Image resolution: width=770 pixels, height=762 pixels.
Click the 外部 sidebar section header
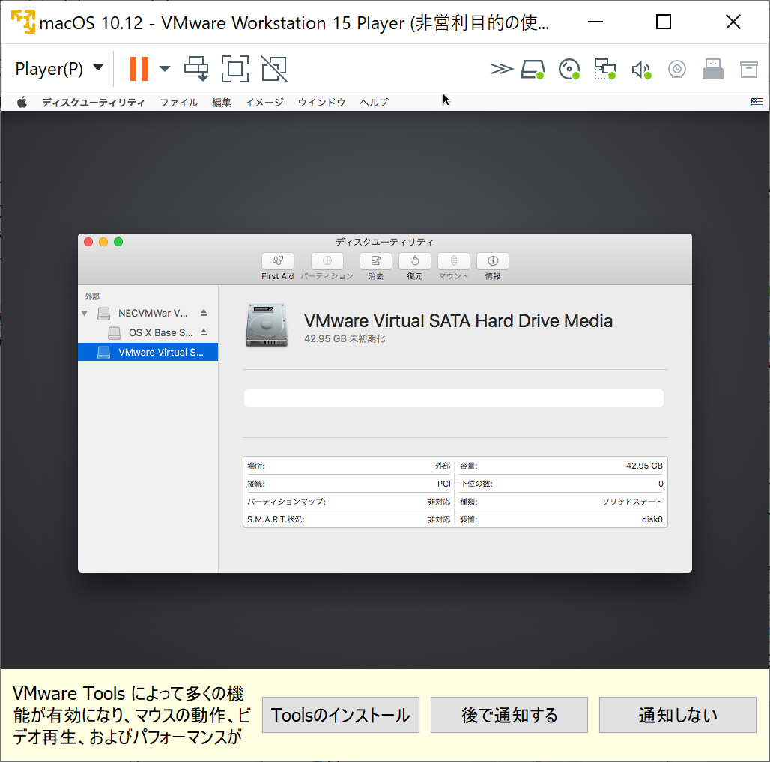coord(92,296)
